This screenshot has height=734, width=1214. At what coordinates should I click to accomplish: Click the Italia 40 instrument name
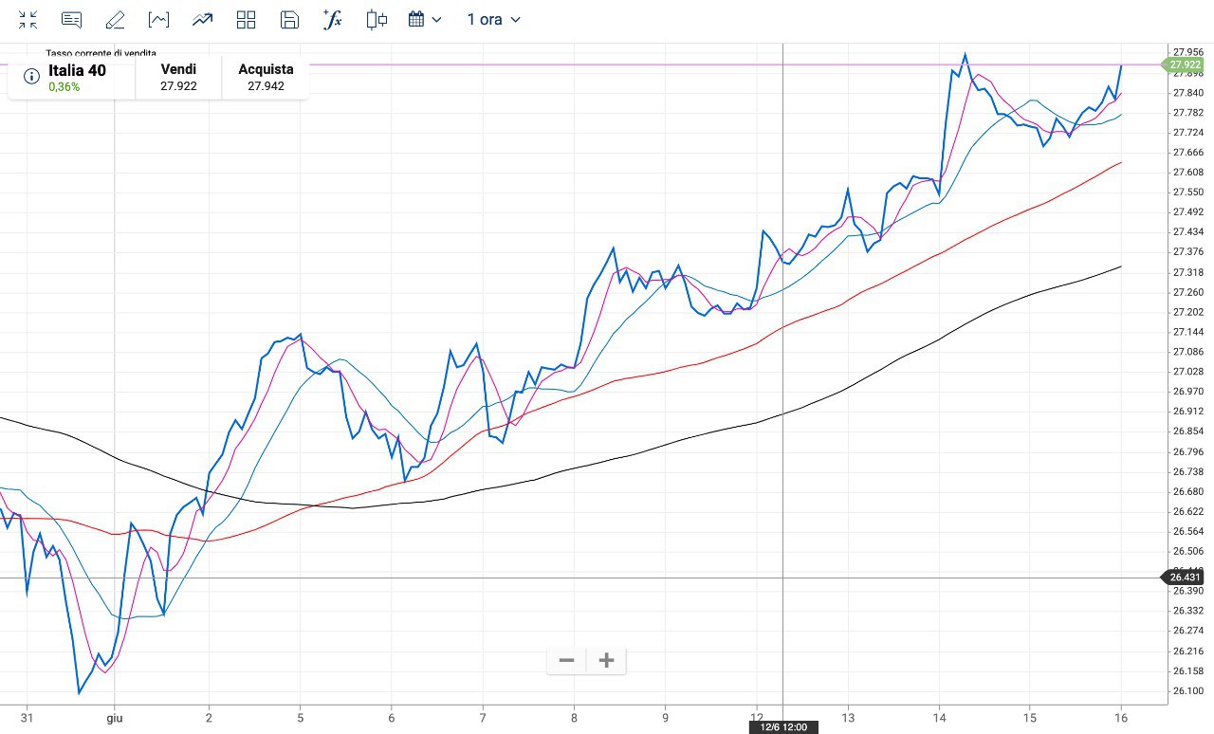pos(77,69)
